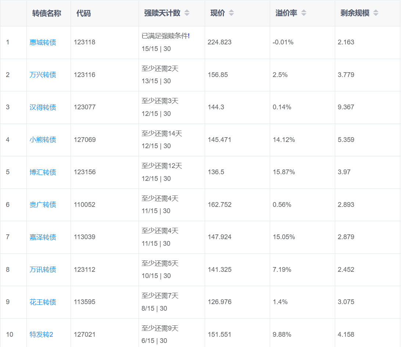Click the 已满足强赎条件 status text
Screen dimensions: 401x347
165,36
